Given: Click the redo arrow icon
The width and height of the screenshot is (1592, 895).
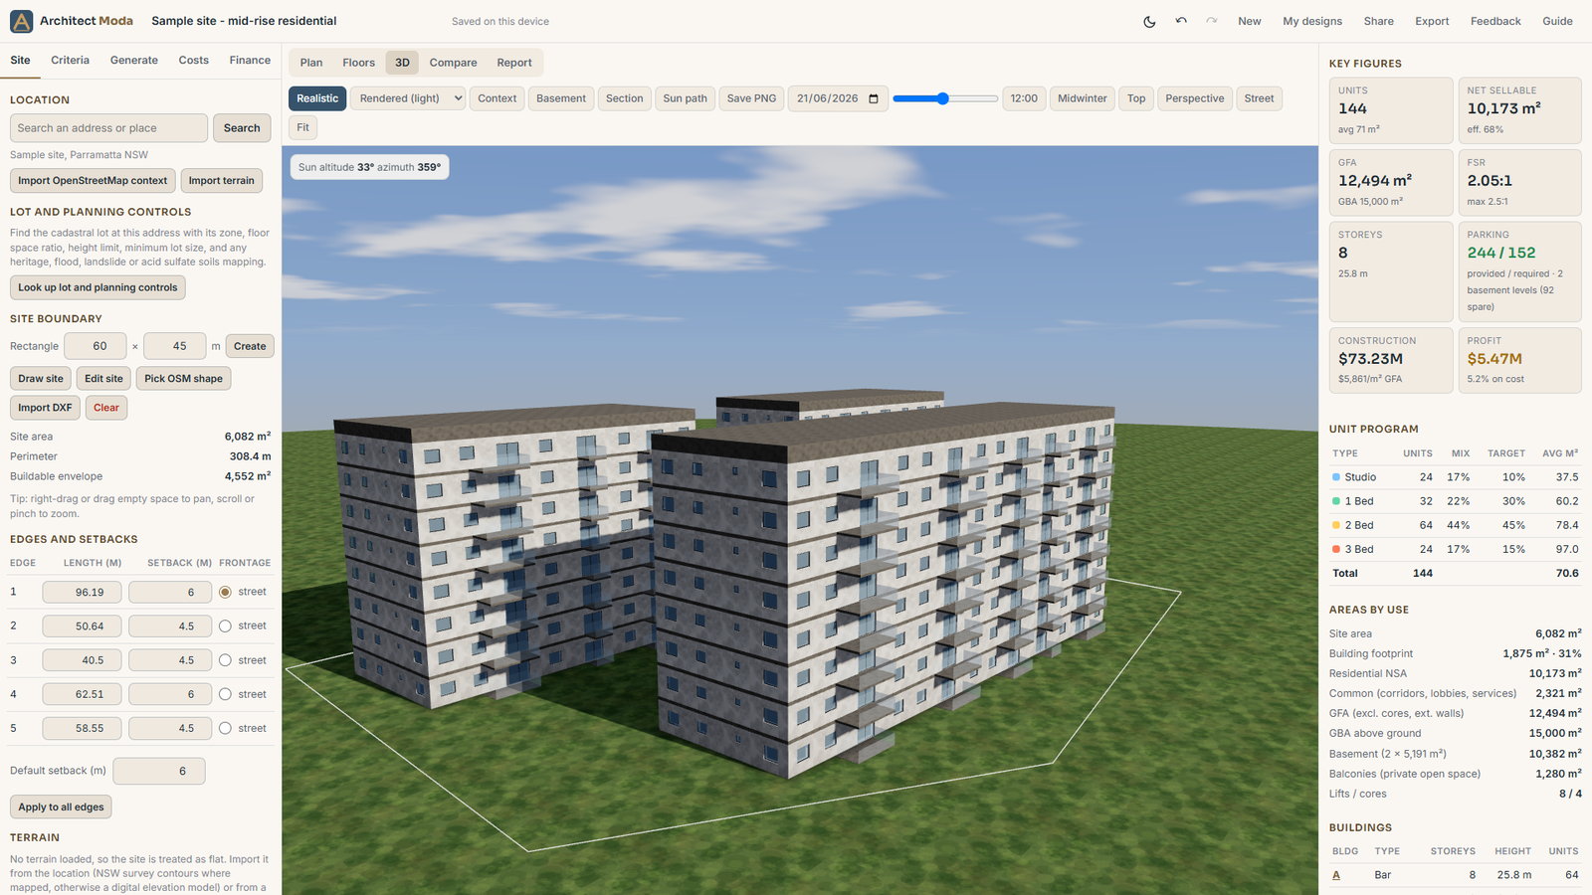Looking at the screenshot, I should pos(1212,21).
